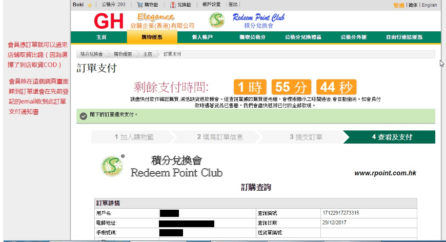The image size is (446, 242).
Task: Click 公積分: 293 points display
Action: pos(113,5)
